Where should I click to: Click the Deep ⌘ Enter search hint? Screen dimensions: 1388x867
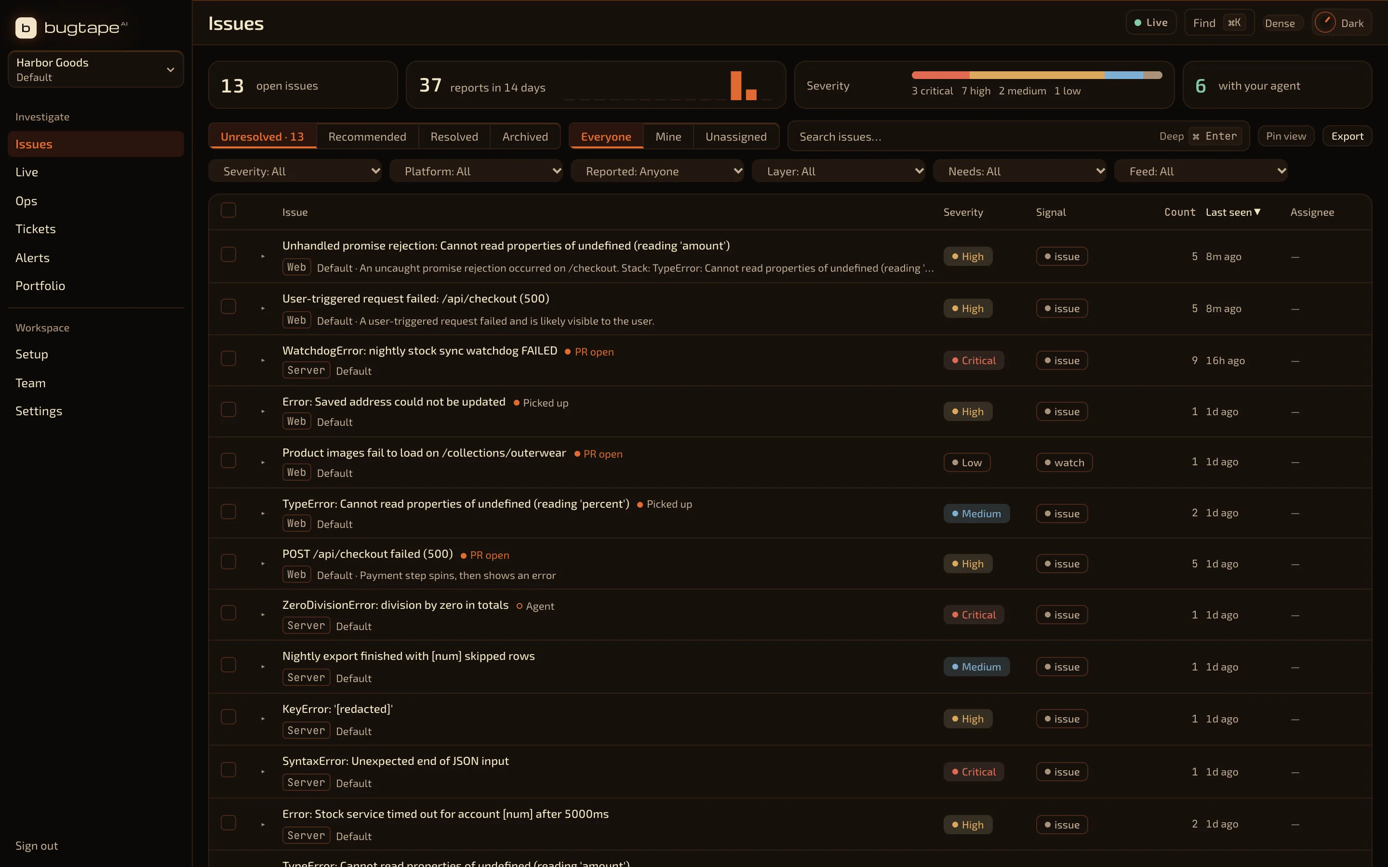pyautogui.click(x=1200, y=136)
